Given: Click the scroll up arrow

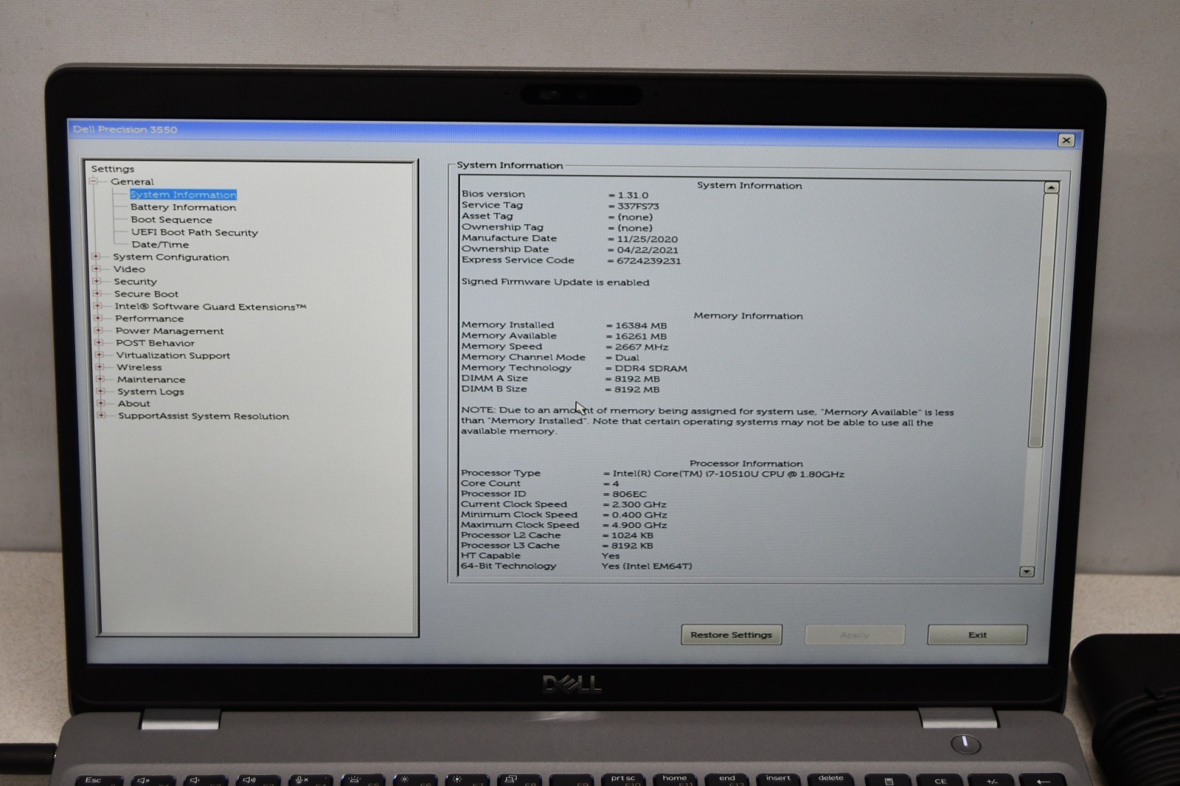Looking at the screenshot, I should [x=1052, y=188].
